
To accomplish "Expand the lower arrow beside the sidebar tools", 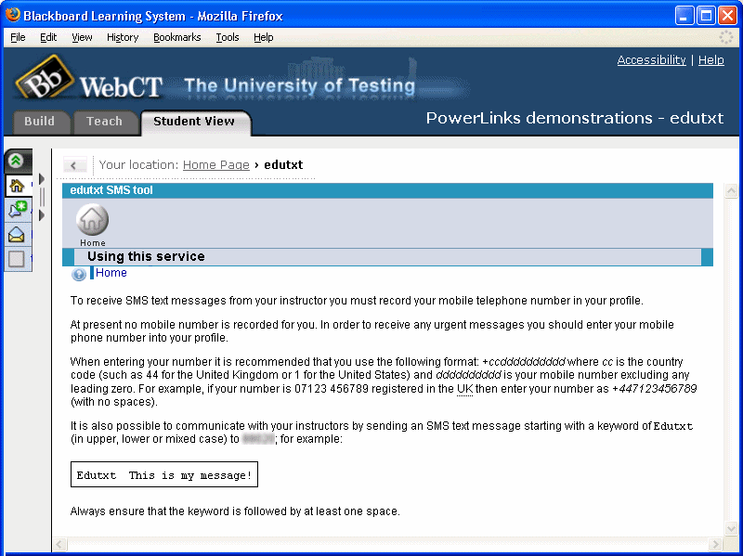I will click(x=41, y=214).
